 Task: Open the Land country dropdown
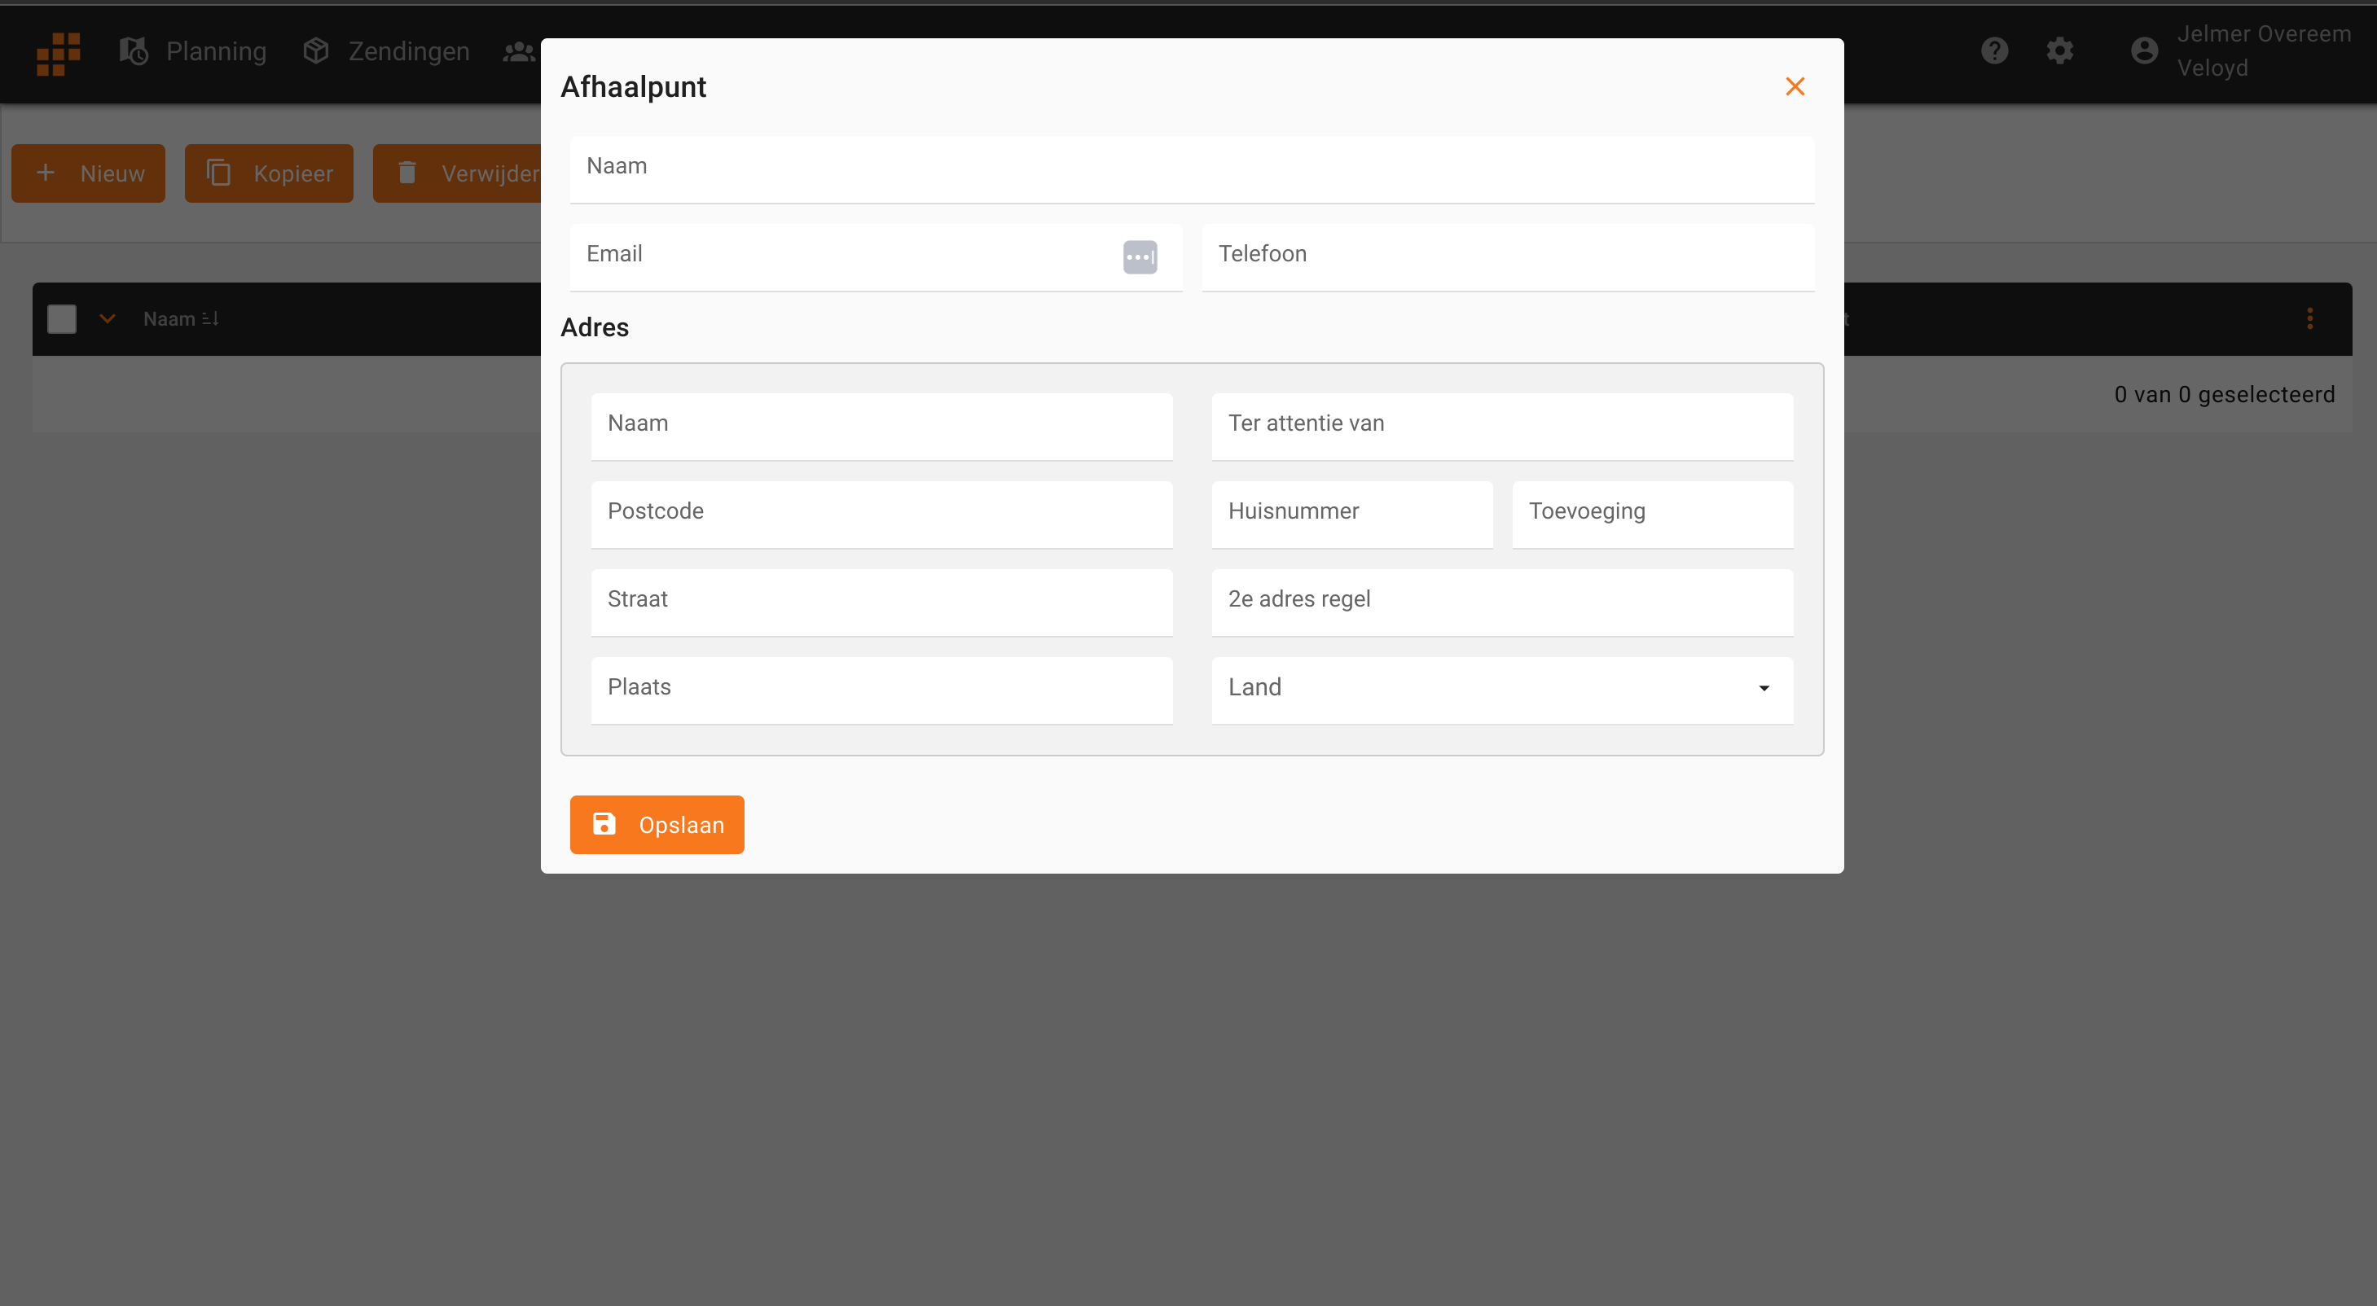[1501, 689]
